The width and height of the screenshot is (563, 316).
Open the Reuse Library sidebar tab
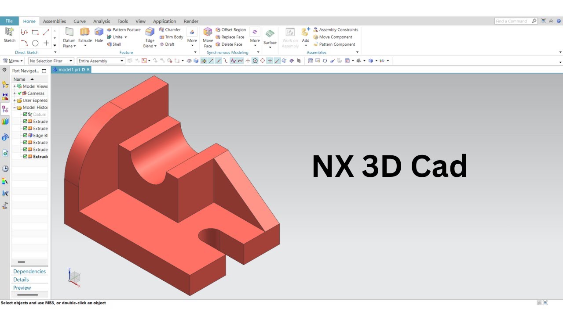(5, 121)
